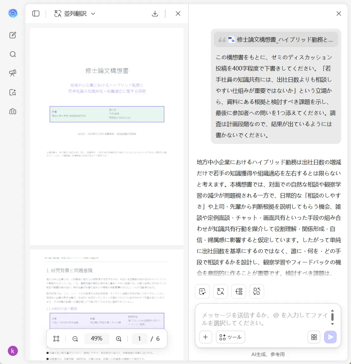Open search from the left sidebar
The height and width of the screenshot is (364, 351).
coord(13,54)
